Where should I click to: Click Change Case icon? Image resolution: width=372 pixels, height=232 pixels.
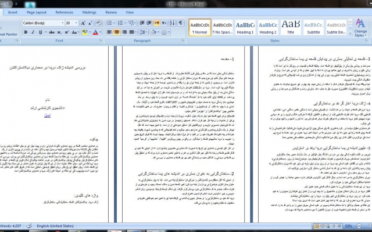click(74, 32)
